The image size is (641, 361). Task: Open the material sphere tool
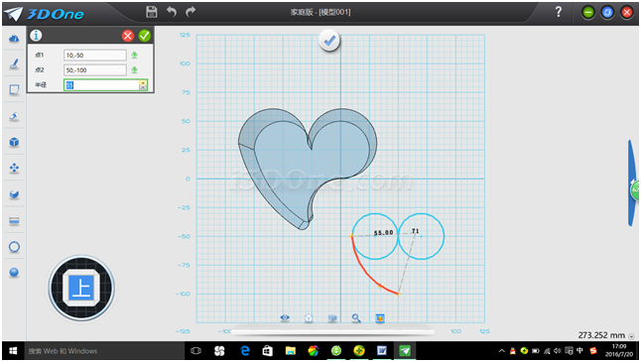click(x=14, y=273)
